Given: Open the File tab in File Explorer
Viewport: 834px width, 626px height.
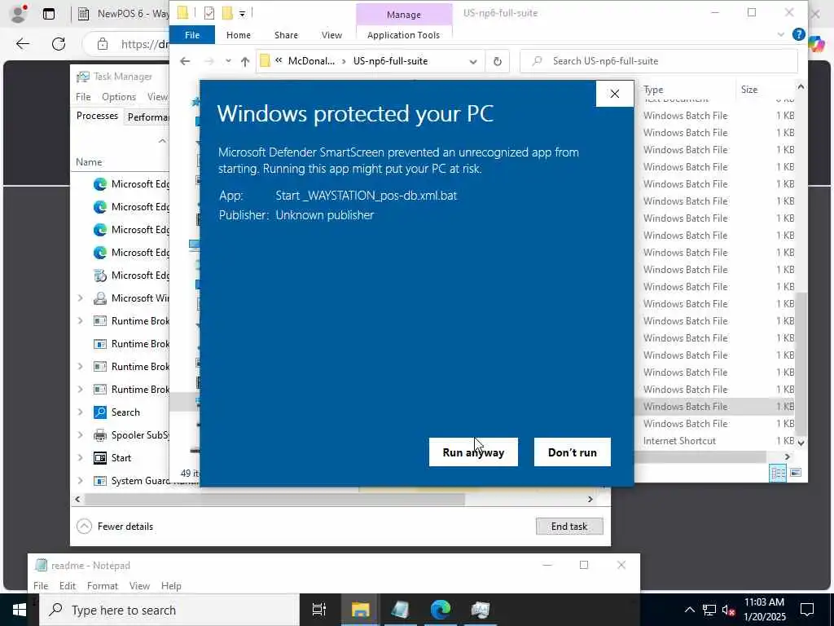Looking at the screenshot, I should tap(192, 35).
